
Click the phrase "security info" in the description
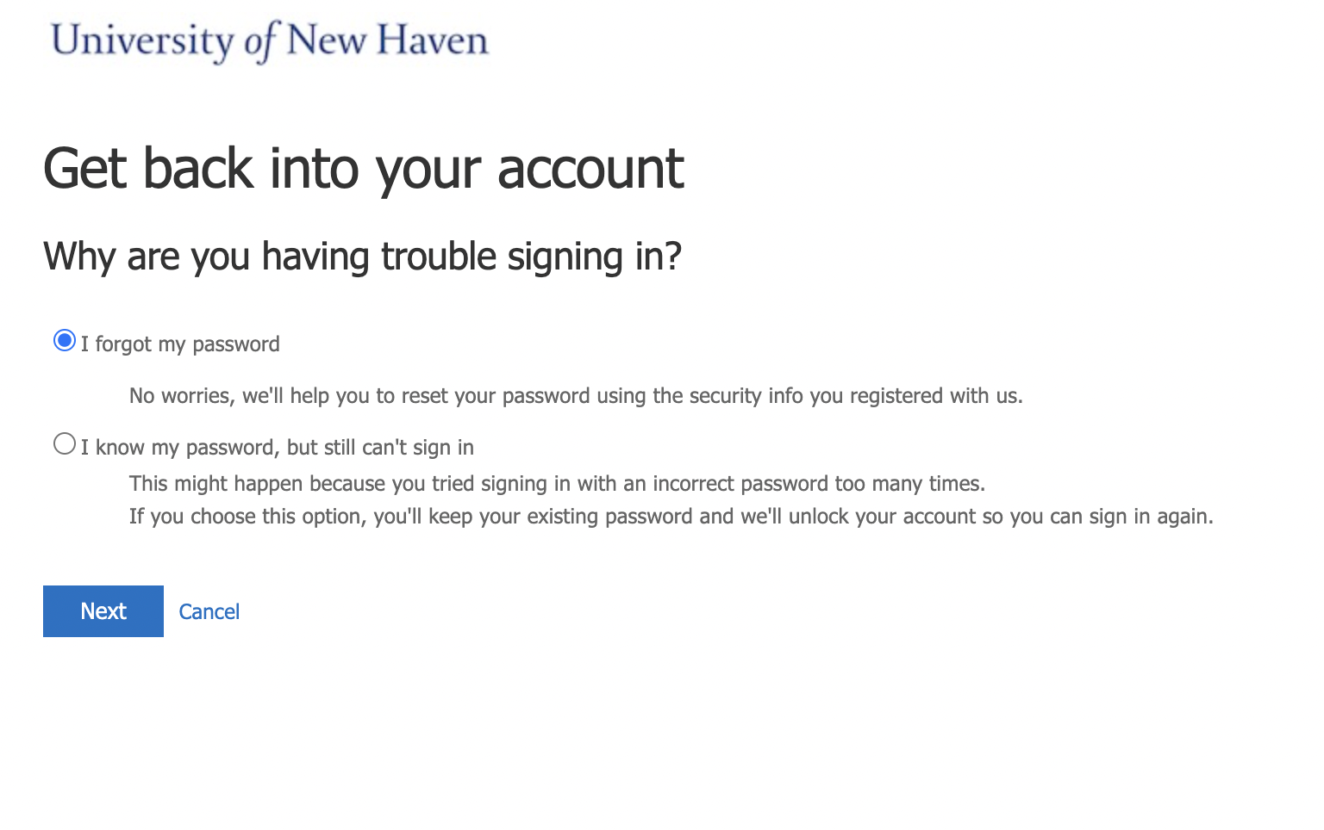coord(746,396)
